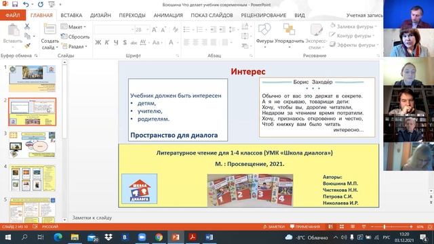Open the font name combo box
Image resolution: width=434 pixels, height=244 pixels.
(114, 30)
